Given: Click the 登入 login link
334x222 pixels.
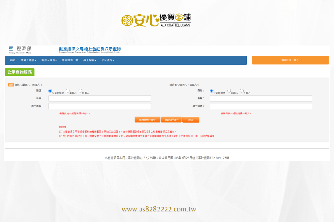Looking at the screenshot, I should [x=296, y=60].
